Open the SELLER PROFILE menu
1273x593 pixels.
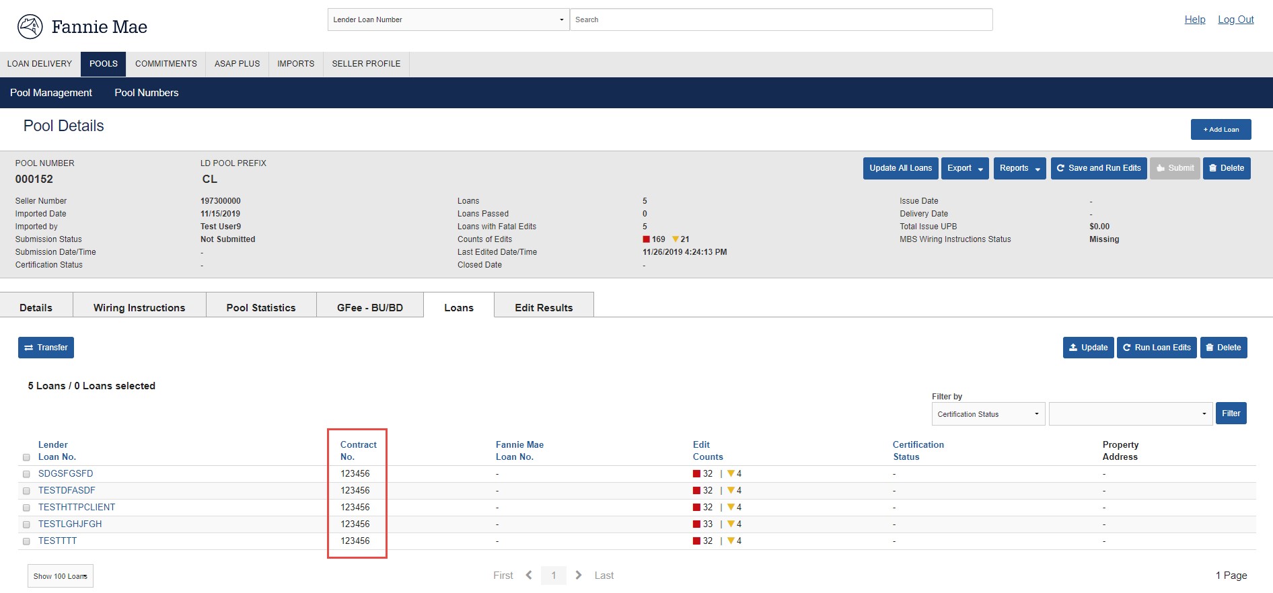tap(366, 64)
